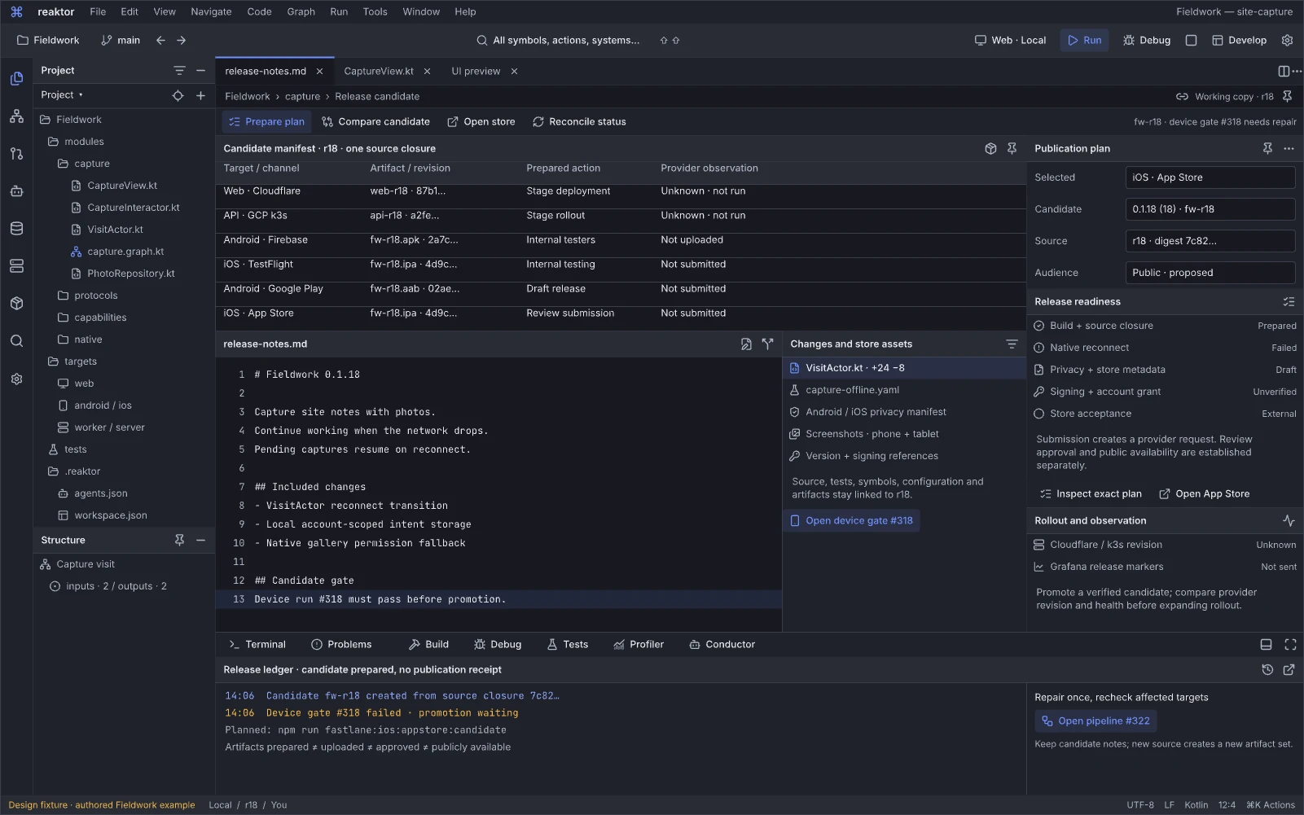Open the Conductor tab
This screenshot has height=815, width=1304.
pyautogui.click(x=722, y=644)
